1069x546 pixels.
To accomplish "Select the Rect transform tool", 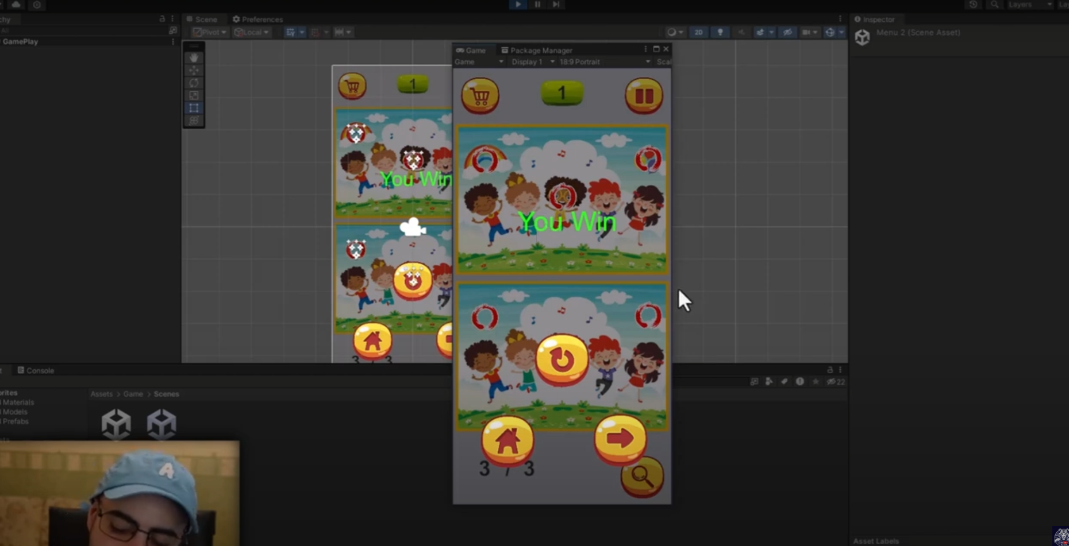I will [x=194, y=108].
